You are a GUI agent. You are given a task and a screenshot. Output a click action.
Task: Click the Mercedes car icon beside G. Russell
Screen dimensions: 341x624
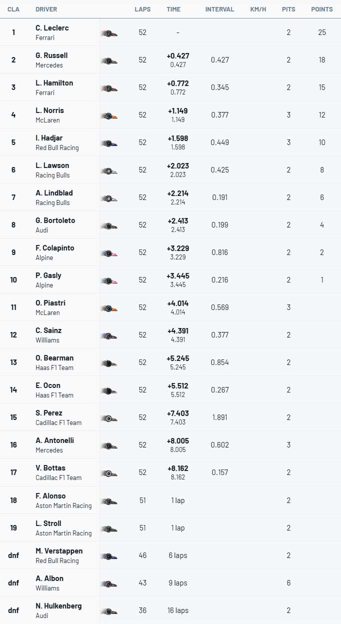109,60
